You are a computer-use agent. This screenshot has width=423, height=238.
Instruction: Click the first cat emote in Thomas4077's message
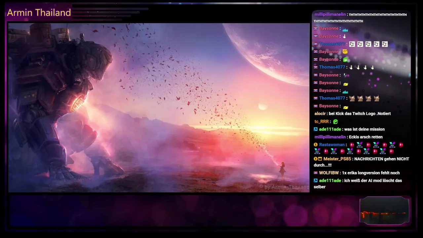tap(352, 98)
